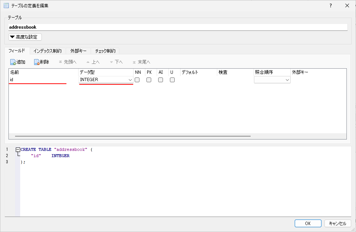Switch to the インデックス制約 tab

[x=47, y=51]
